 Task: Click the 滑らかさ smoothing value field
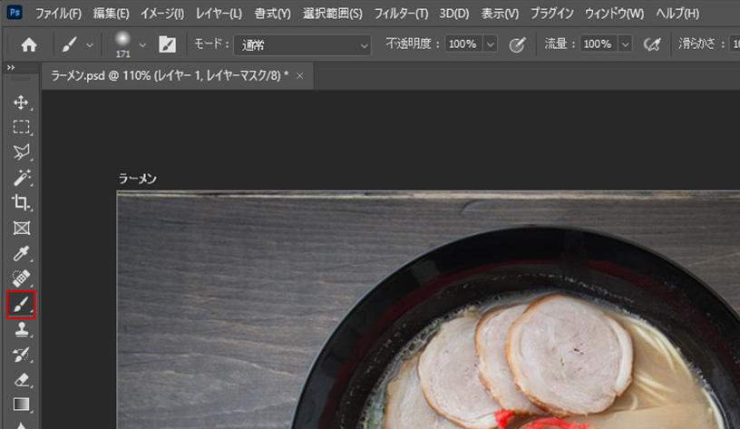coord(735,44)
